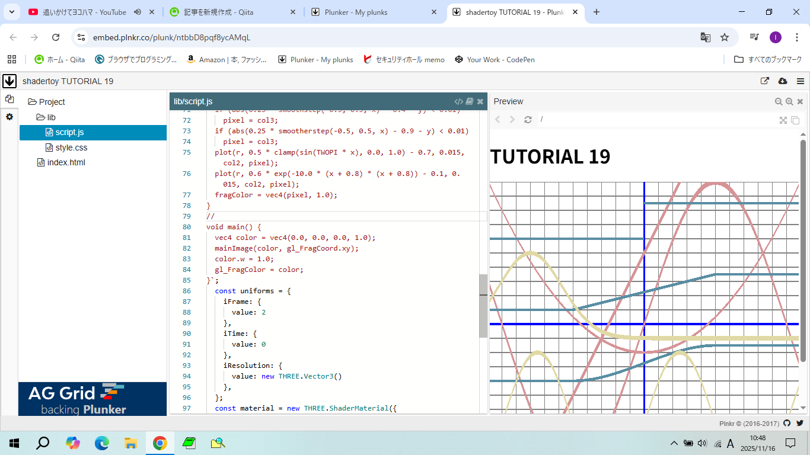Open the Amazon bookmark
The height and width of the screenshot is (455, 810).
tap(227, 59)
